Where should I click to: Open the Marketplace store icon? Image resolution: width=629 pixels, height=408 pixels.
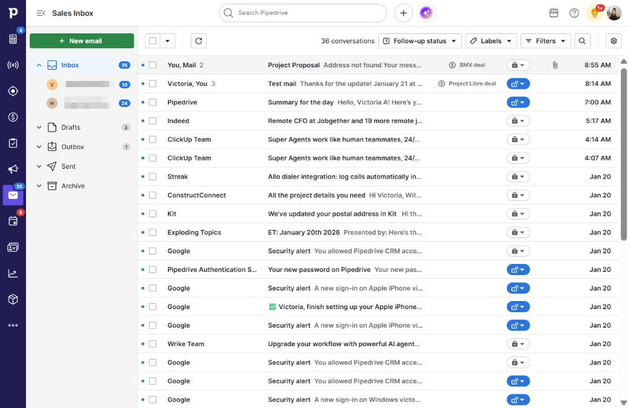click(x=553, y=13)
